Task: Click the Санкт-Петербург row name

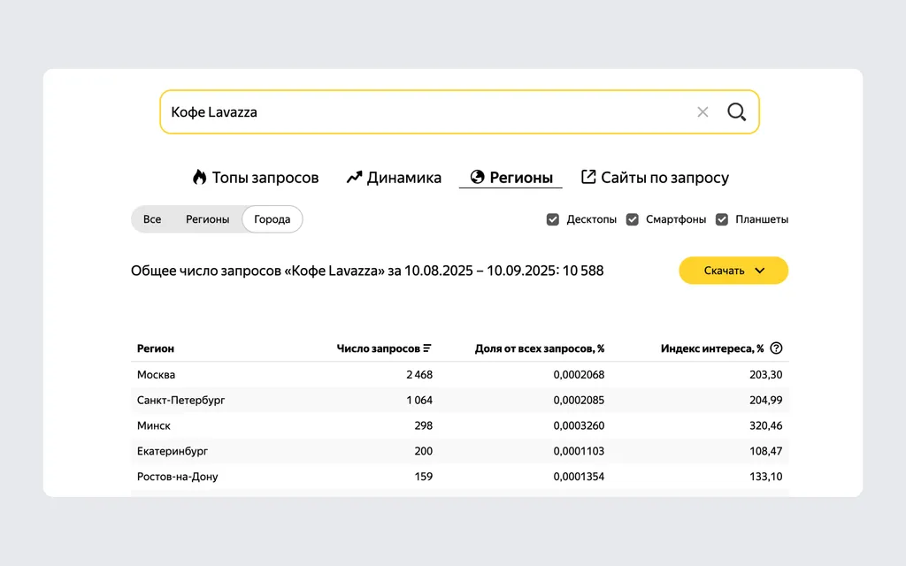Action: click(x=180, y=401)
